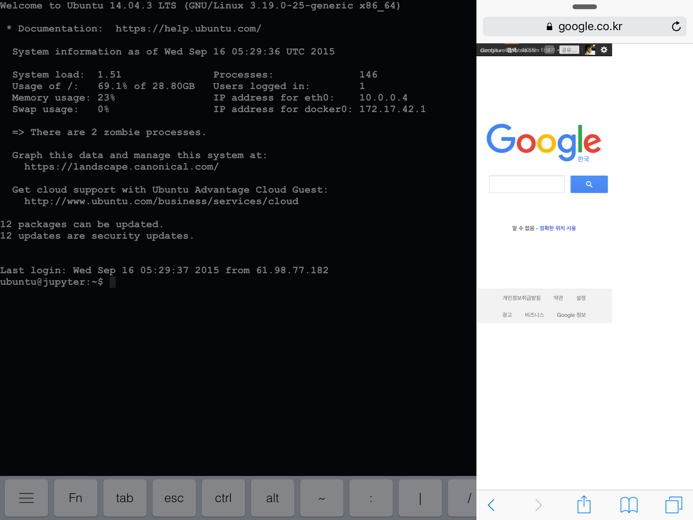
Task: Tap the pipe key on the keyboard bar
Action: tap(420, 498)
